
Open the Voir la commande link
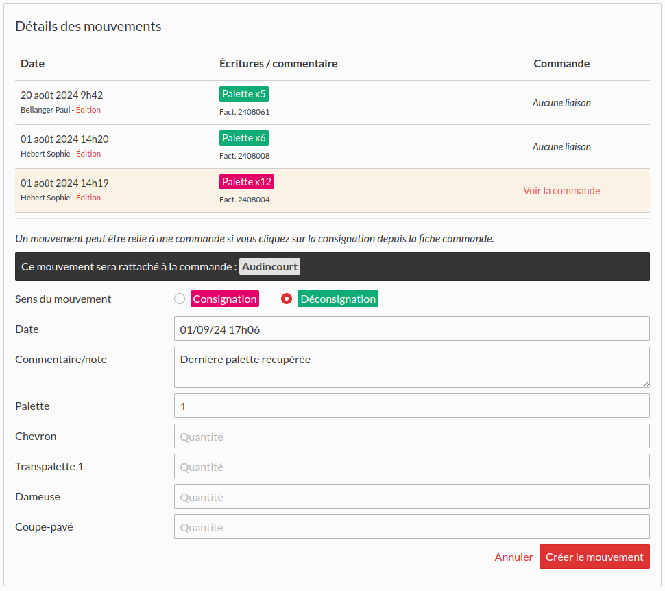(x=561, y=191)
